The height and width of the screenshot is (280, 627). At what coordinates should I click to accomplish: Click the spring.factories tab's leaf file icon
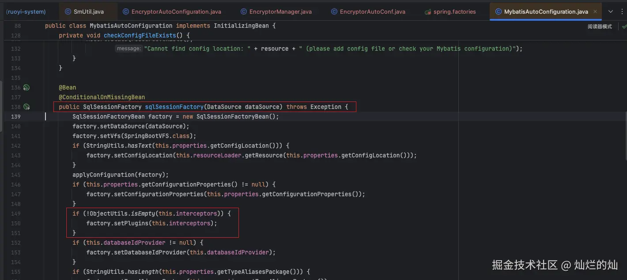tap(428, 11)
